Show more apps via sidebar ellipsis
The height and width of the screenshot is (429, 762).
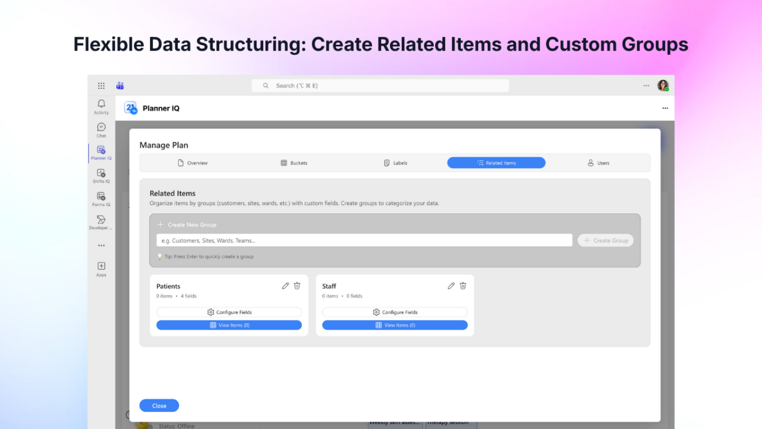pos(101,245)
